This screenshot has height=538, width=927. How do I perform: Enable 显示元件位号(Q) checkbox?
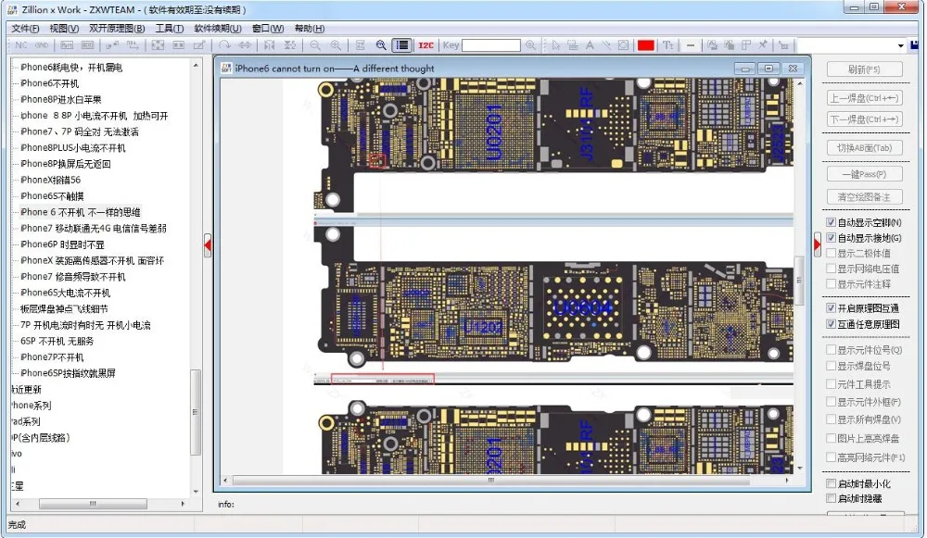point(831,350)
